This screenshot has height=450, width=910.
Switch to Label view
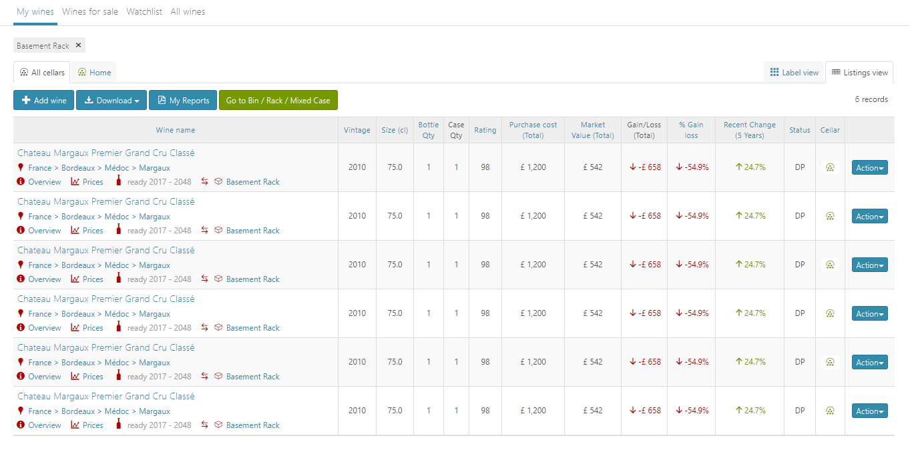click(794, 72)
